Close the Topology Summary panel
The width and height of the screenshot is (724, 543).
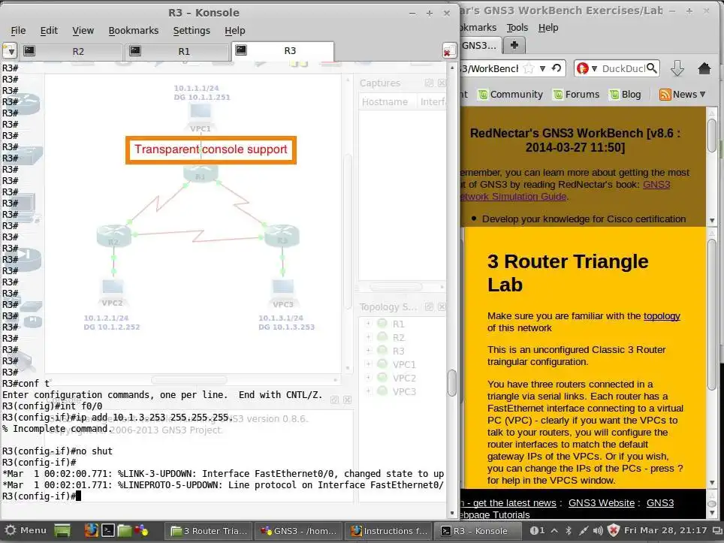pyautogui.click(x=442, y=307)
